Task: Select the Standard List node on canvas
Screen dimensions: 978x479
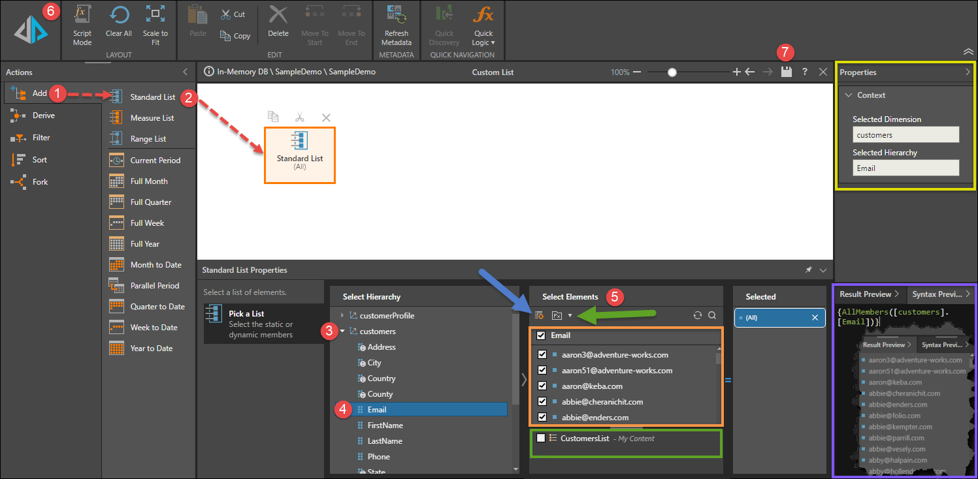Action: coord(300,155)
